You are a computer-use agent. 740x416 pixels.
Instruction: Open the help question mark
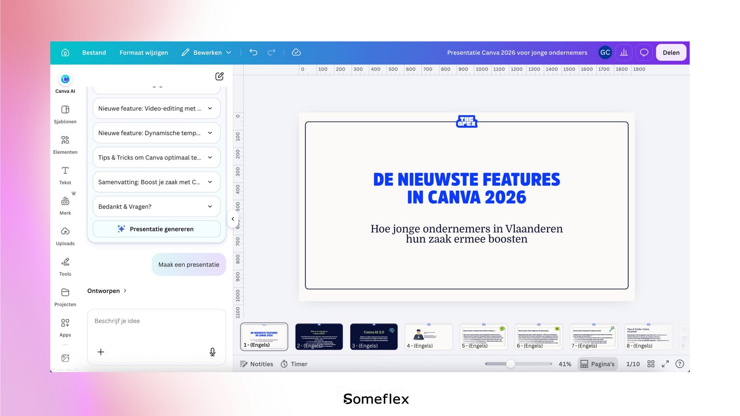click(x=679, y=364)
